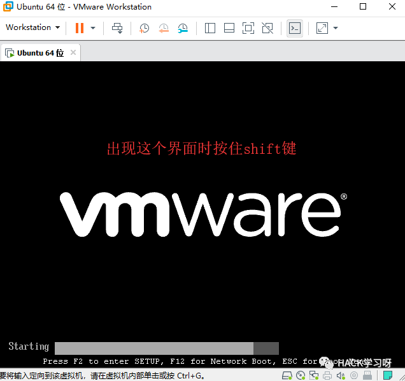Pause the virtual machine
Viewport: 405px width, 381px height.
[80, 28]
